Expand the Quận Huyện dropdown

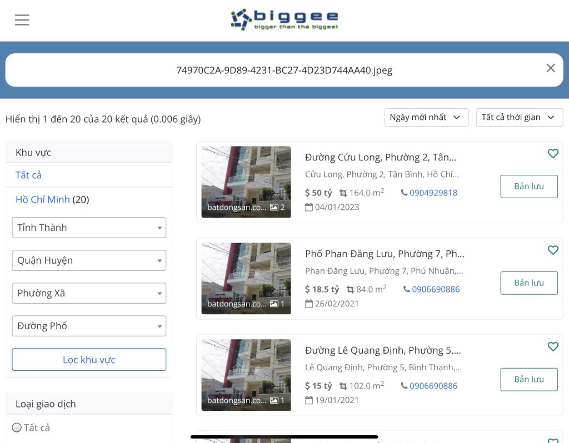pyautogui.click(x=89, y=260)
